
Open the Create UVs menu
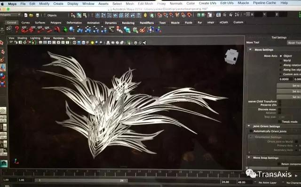tap(207, 3)
